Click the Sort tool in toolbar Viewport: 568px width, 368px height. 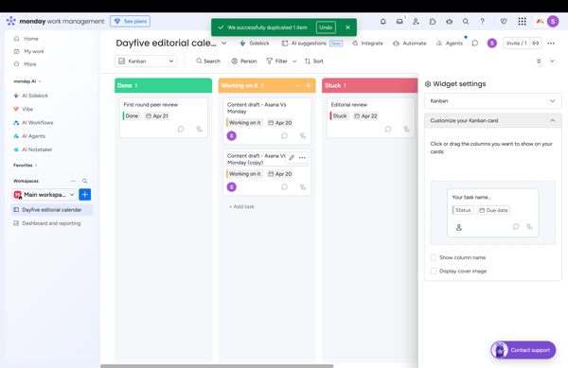click(x=314, y=61)
